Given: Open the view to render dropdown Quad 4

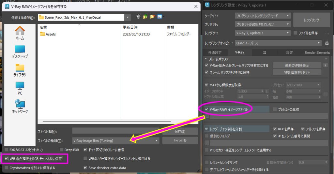Looking at the screenshot, I should (x=278, y=43).
